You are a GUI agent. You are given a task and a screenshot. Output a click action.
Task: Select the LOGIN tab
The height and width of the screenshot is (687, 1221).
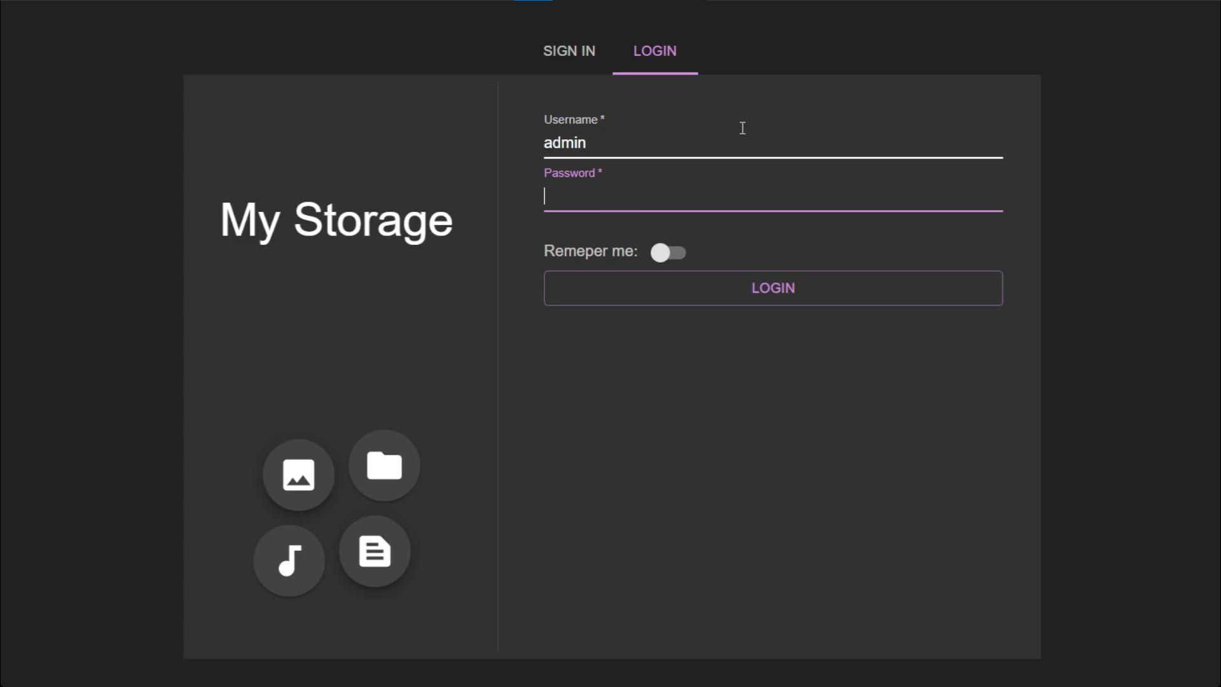pyautogui.click(x=654, y=51)
